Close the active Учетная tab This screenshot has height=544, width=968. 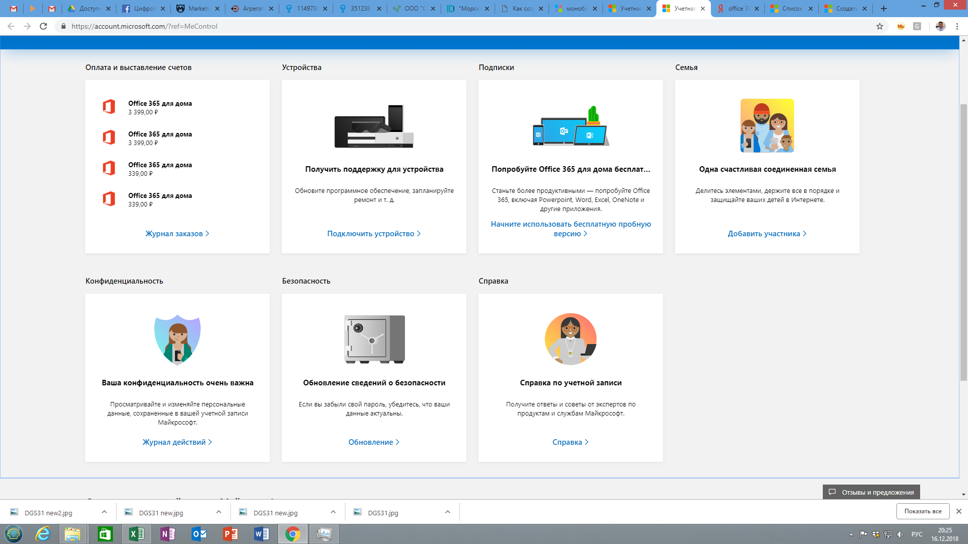click(x=703, y=9)
